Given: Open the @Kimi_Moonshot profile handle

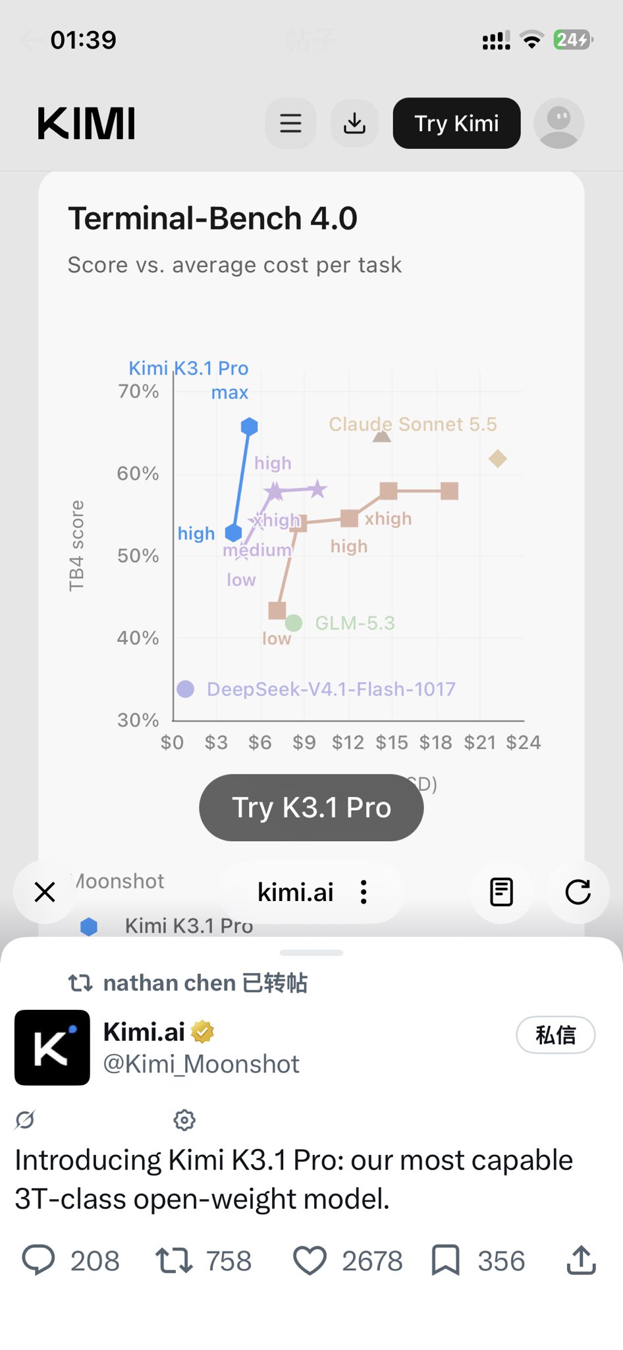Looking at the screenshot, I should click(201, 1064).
